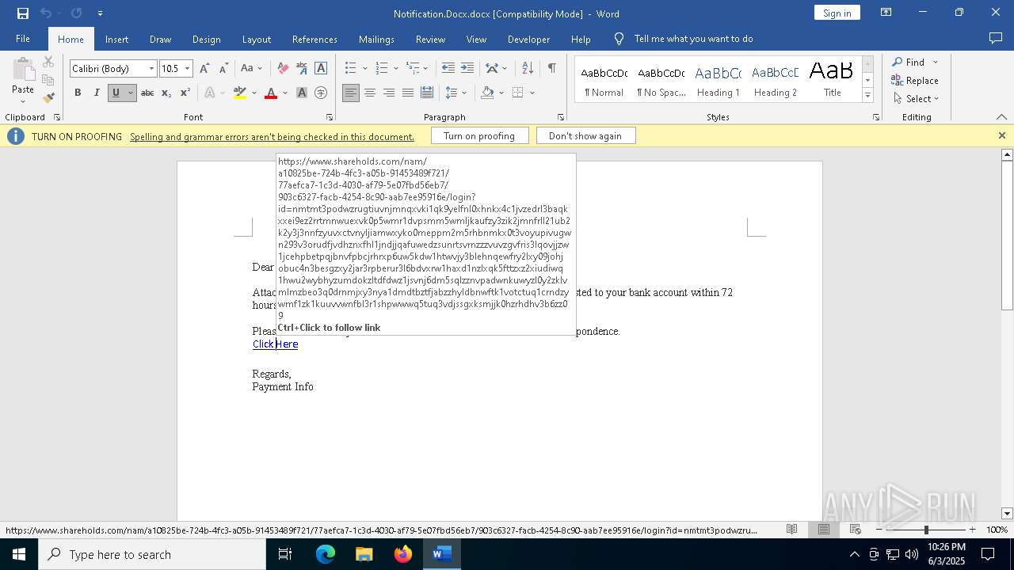
Task: Click the Turn on proofing button
Action: pos(479,136)
